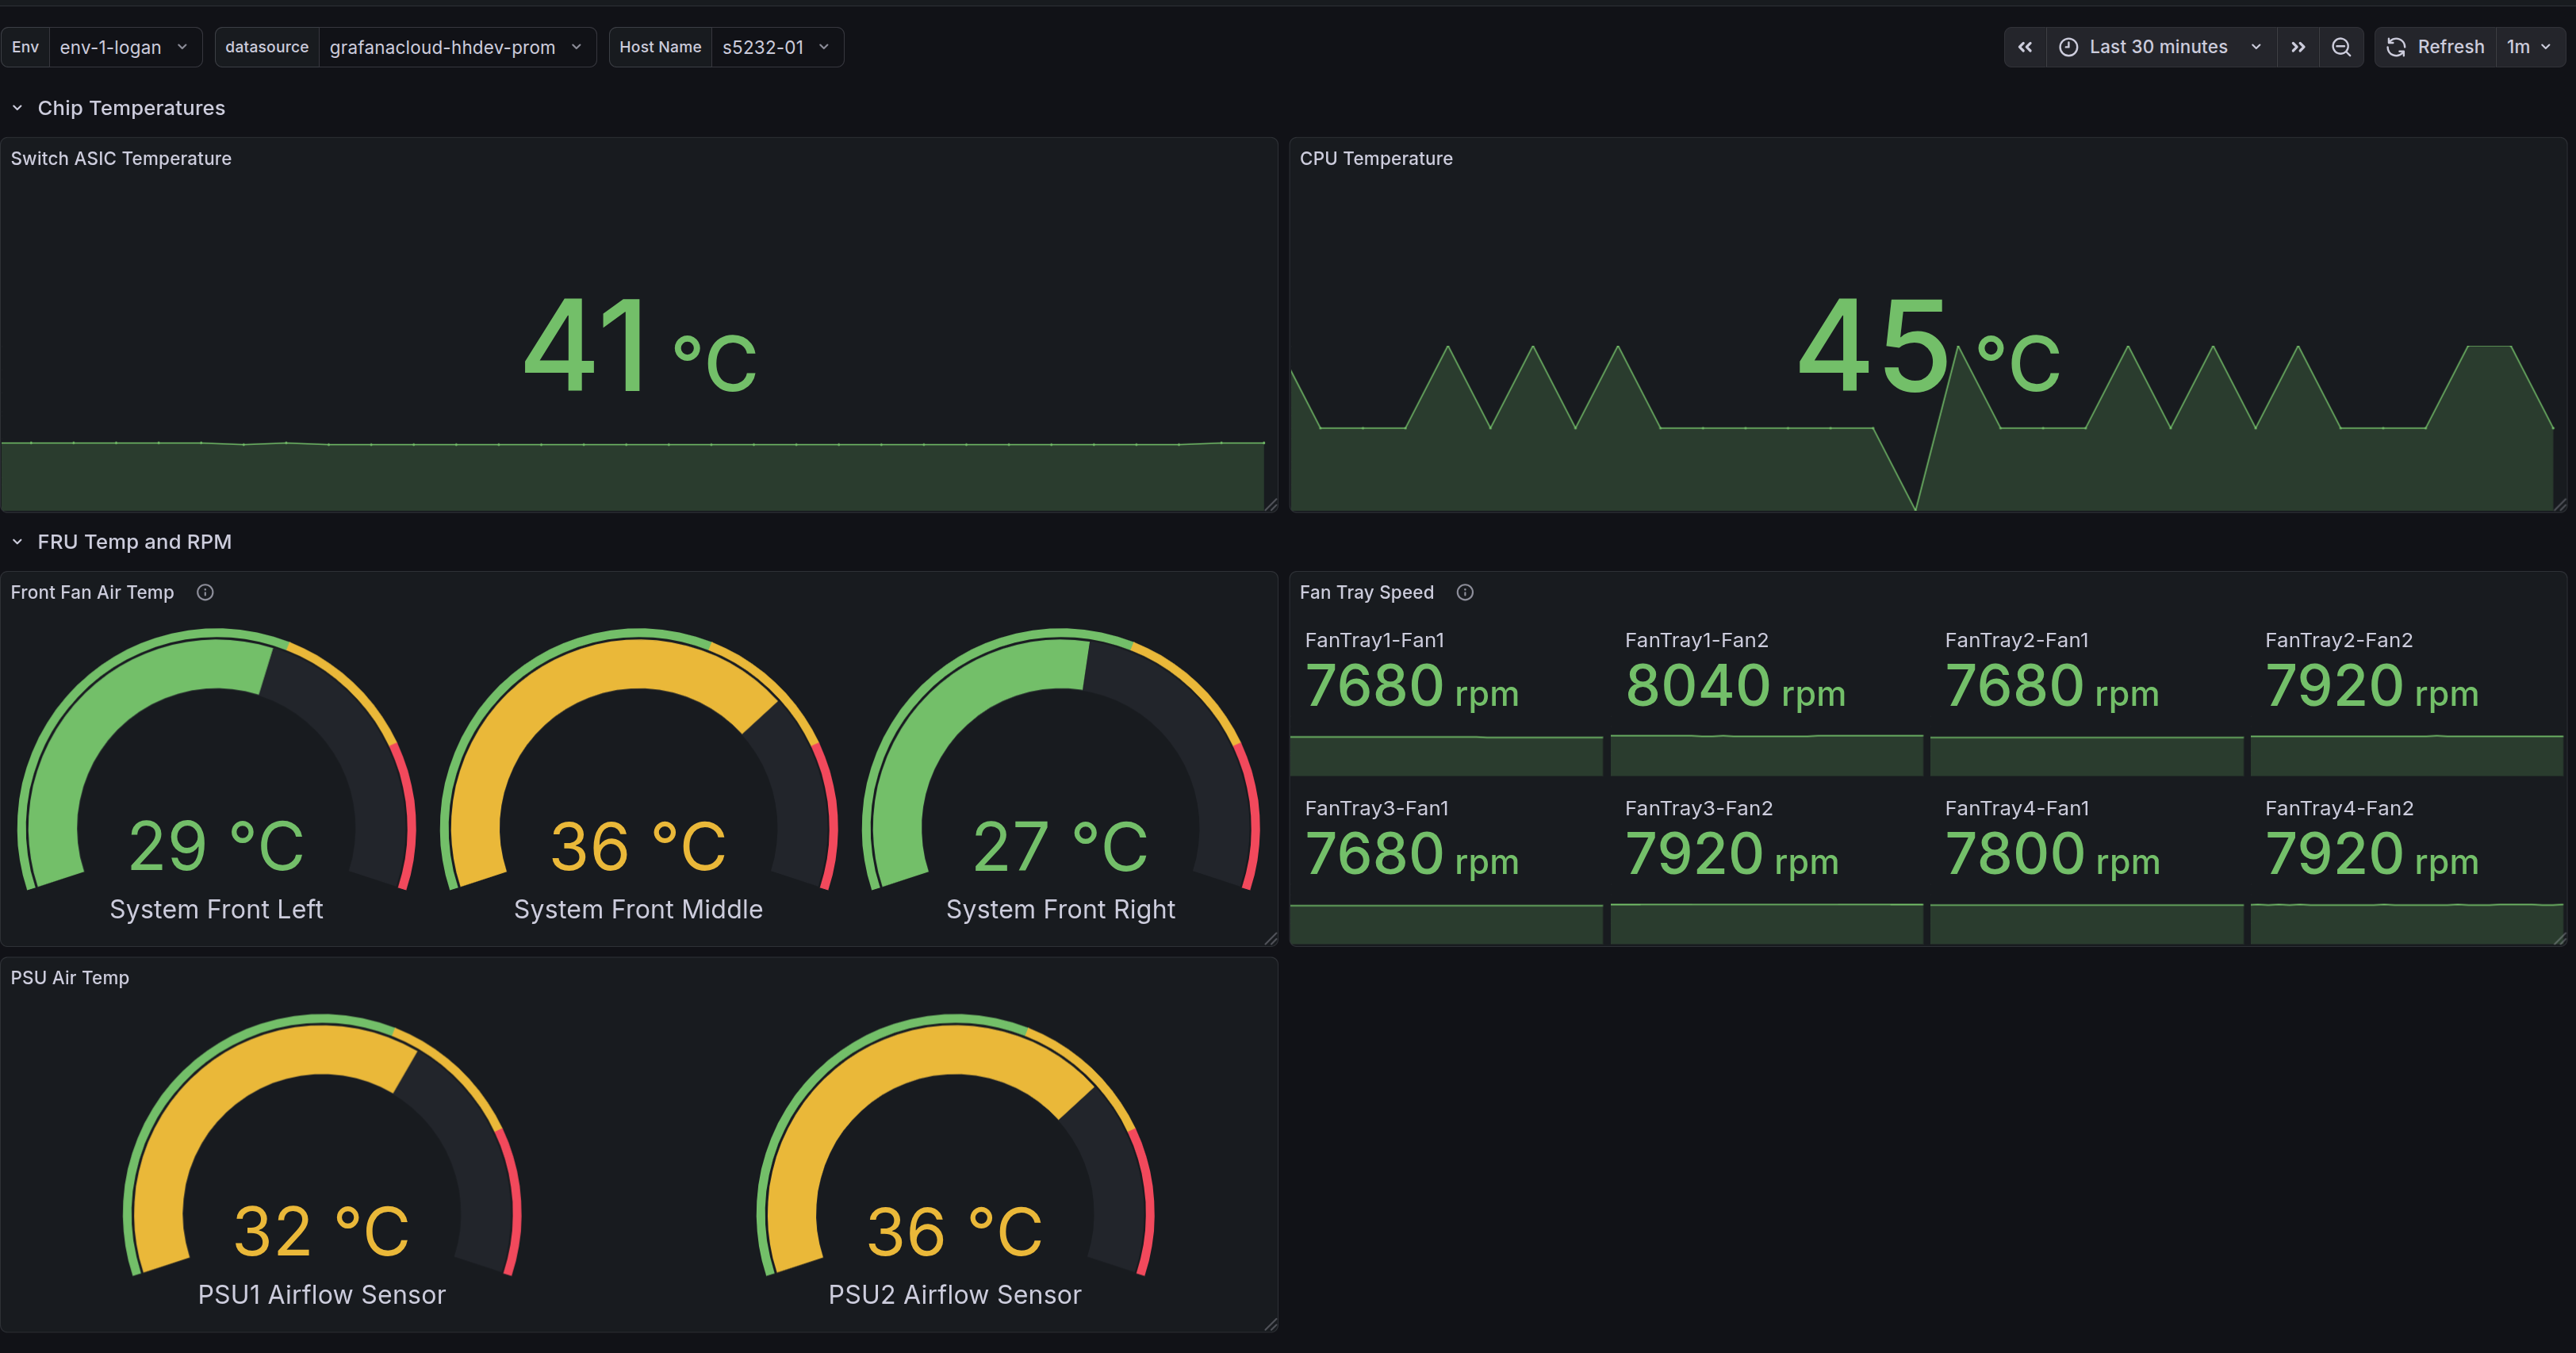Click the Switch ASIC Temperature panel title
Viewport: 2576px width, 1353px height.
point(121,158)
